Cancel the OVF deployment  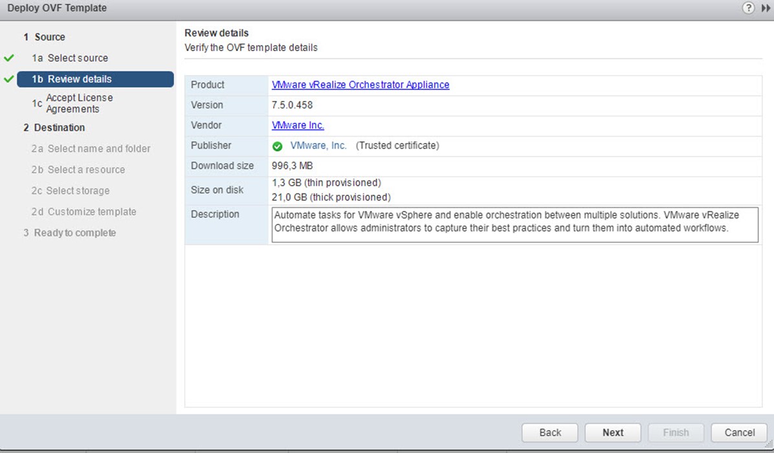[x=740, y=433]
